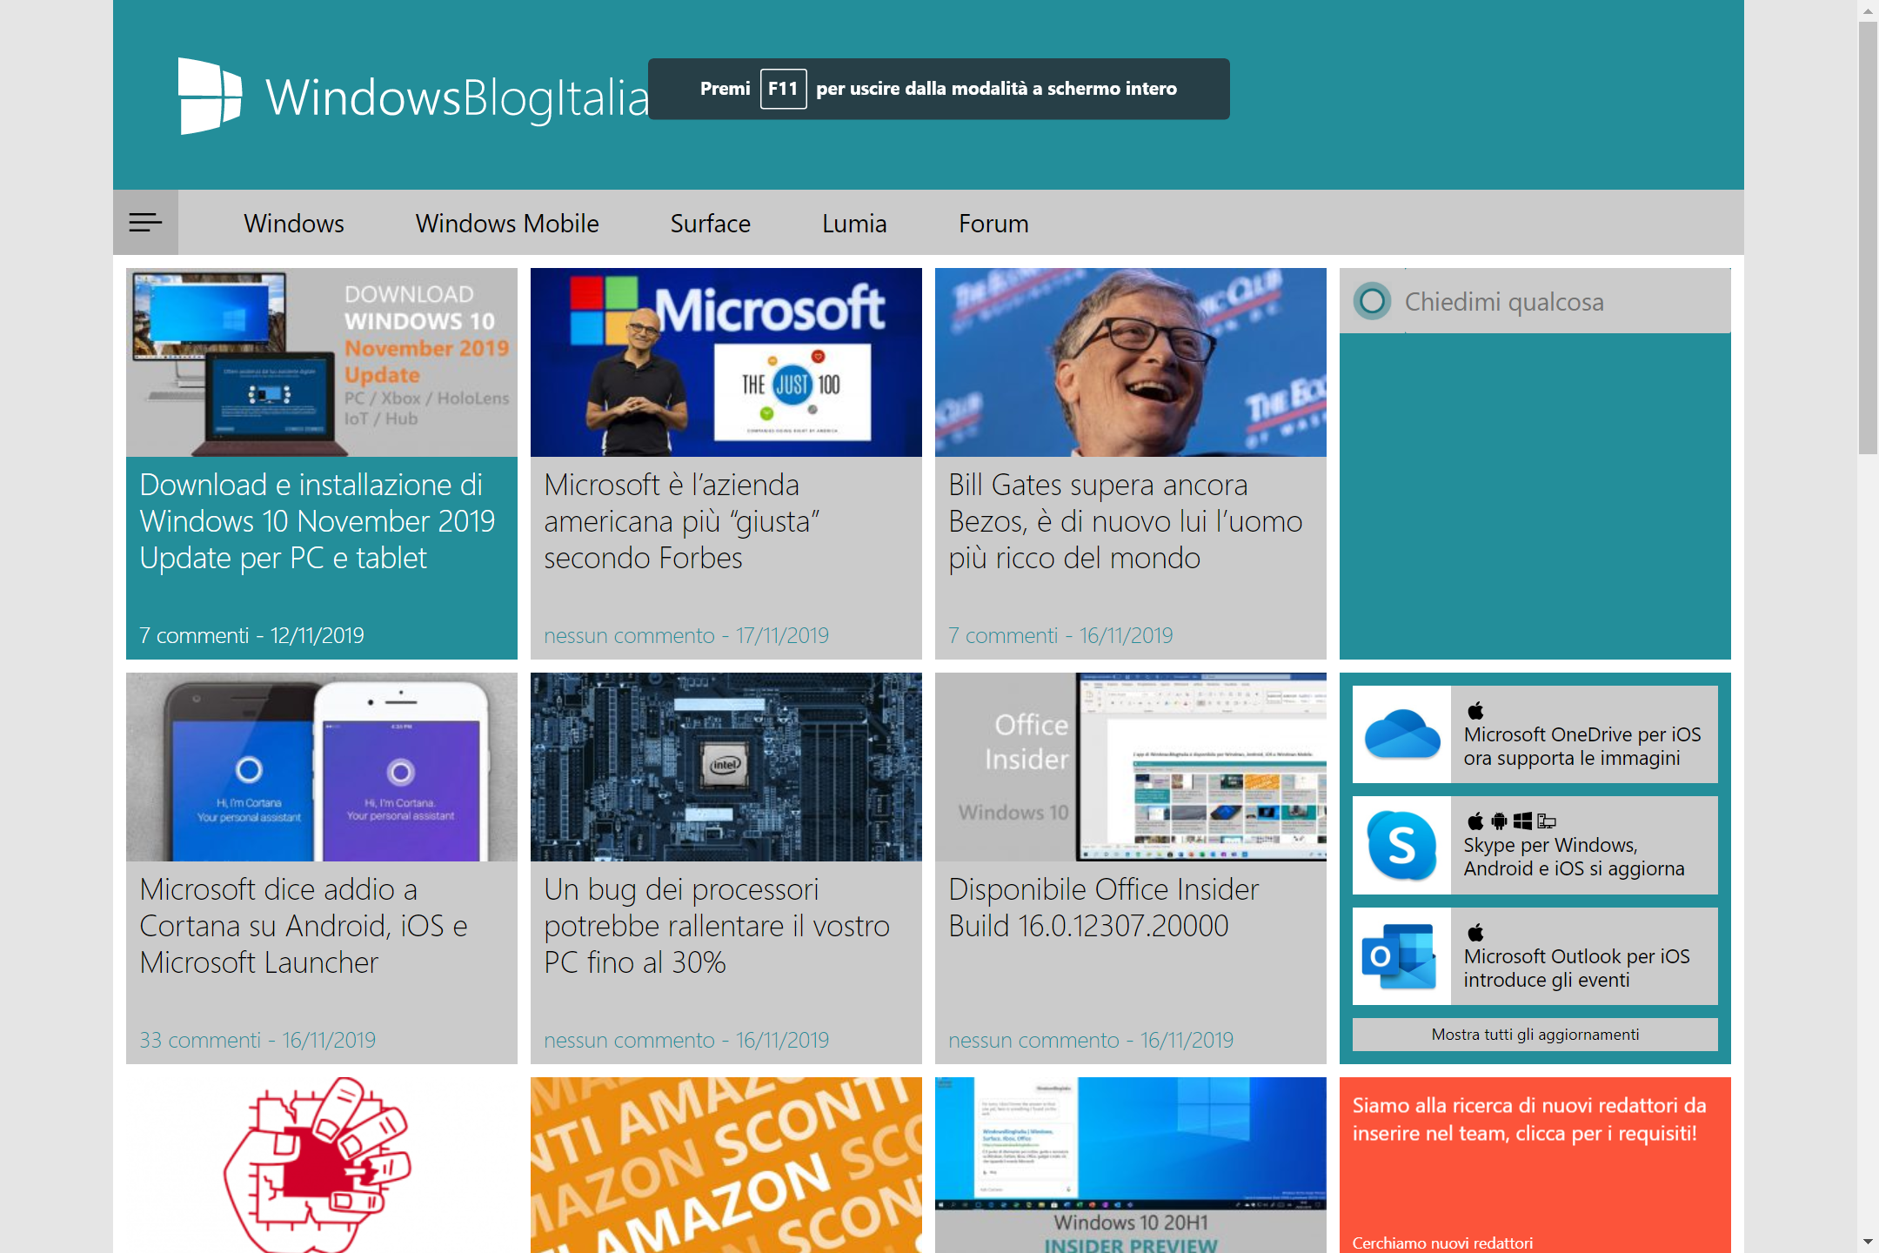Click the Cortana circle icon

point(1372,302)
